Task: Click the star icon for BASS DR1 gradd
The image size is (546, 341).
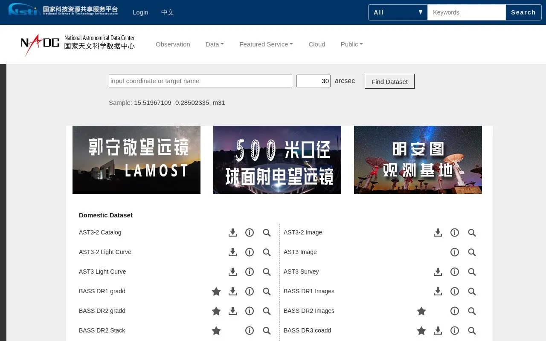Action: pyautogui.click(x=216, y=291)
